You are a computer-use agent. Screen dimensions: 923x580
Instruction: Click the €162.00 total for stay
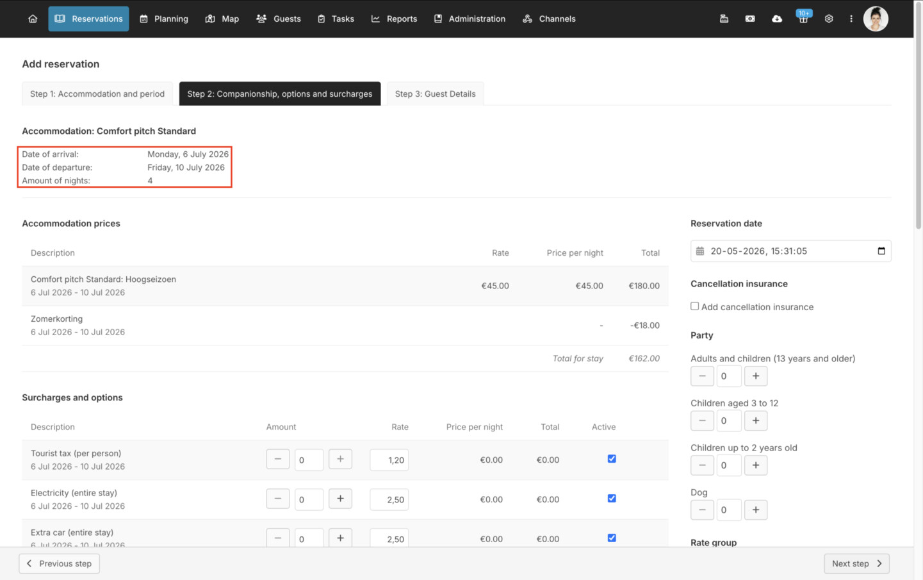point(644,358)
